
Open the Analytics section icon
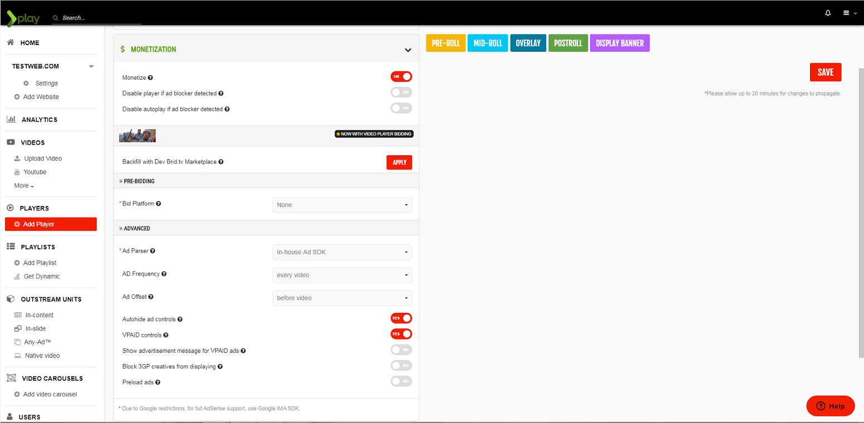[x=11, y=119]
